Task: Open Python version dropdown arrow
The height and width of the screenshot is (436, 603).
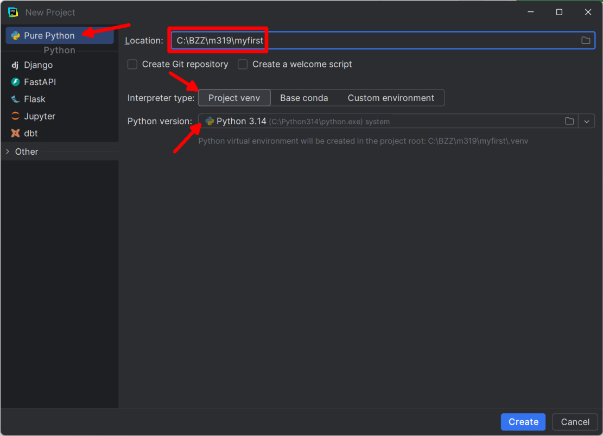Action: [x=587, y=121]
